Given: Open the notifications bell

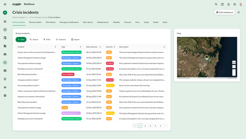Looking at the screenshot, I should (x=228, y=4).
